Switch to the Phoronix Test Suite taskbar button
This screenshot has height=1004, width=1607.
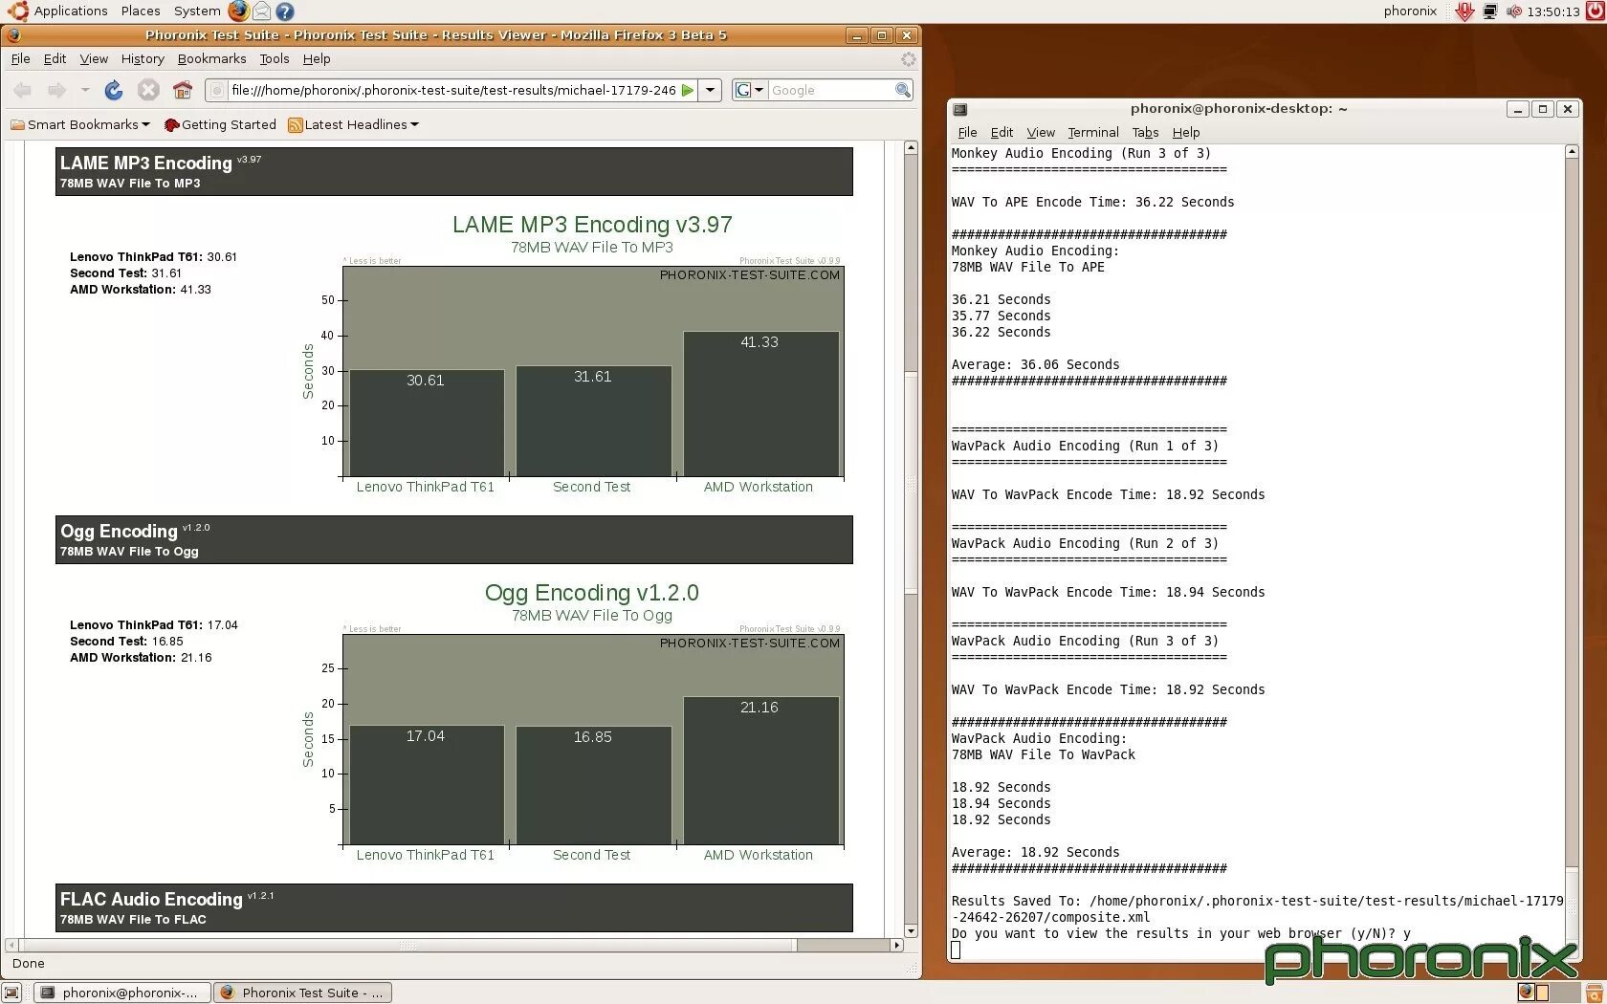click(x=302, y=993)
